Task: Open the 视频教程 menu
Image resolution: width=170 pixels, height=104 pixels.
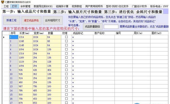Action: pos(77,6)
